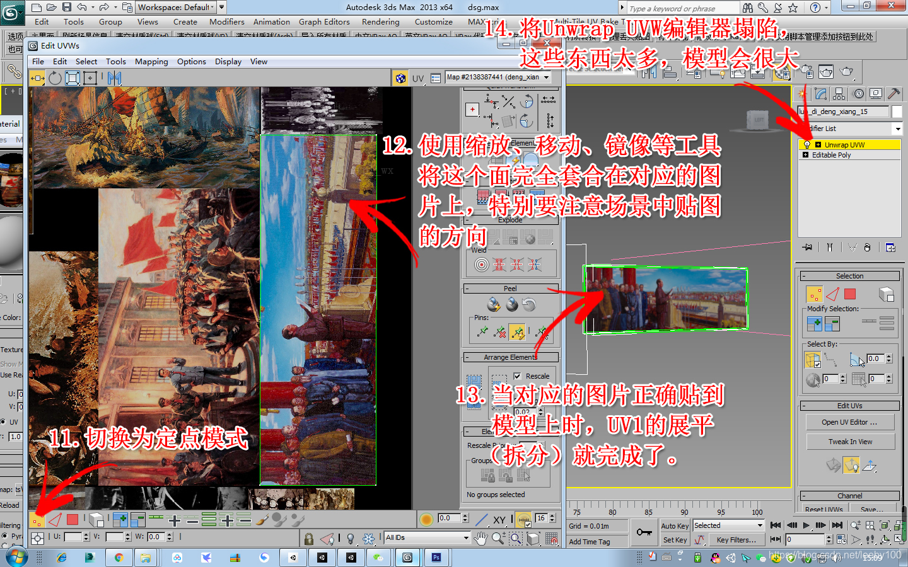The image size is (908, 567).
Task: Select the Weld Selected target icon
Action: tap(481, 264)
